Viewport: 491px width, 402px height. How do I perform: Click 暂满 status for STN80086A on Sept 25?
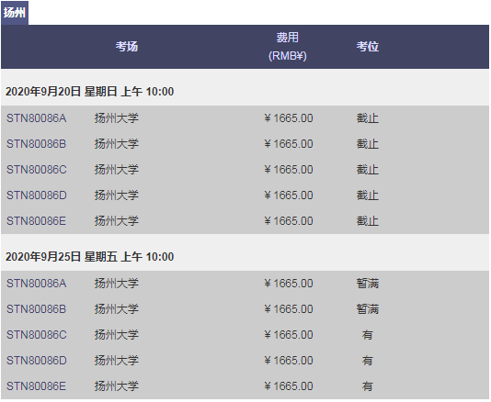point(367,284)
